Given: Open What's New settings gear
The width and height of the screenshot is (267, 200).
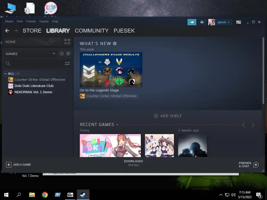Looking at the screenshot, I should (115, 43).
